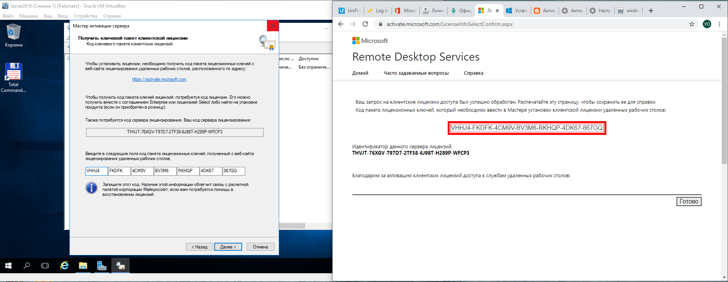The image size is (728, 282).
Task: Open File Explorer from the taskbar
Action: (83, 266)
